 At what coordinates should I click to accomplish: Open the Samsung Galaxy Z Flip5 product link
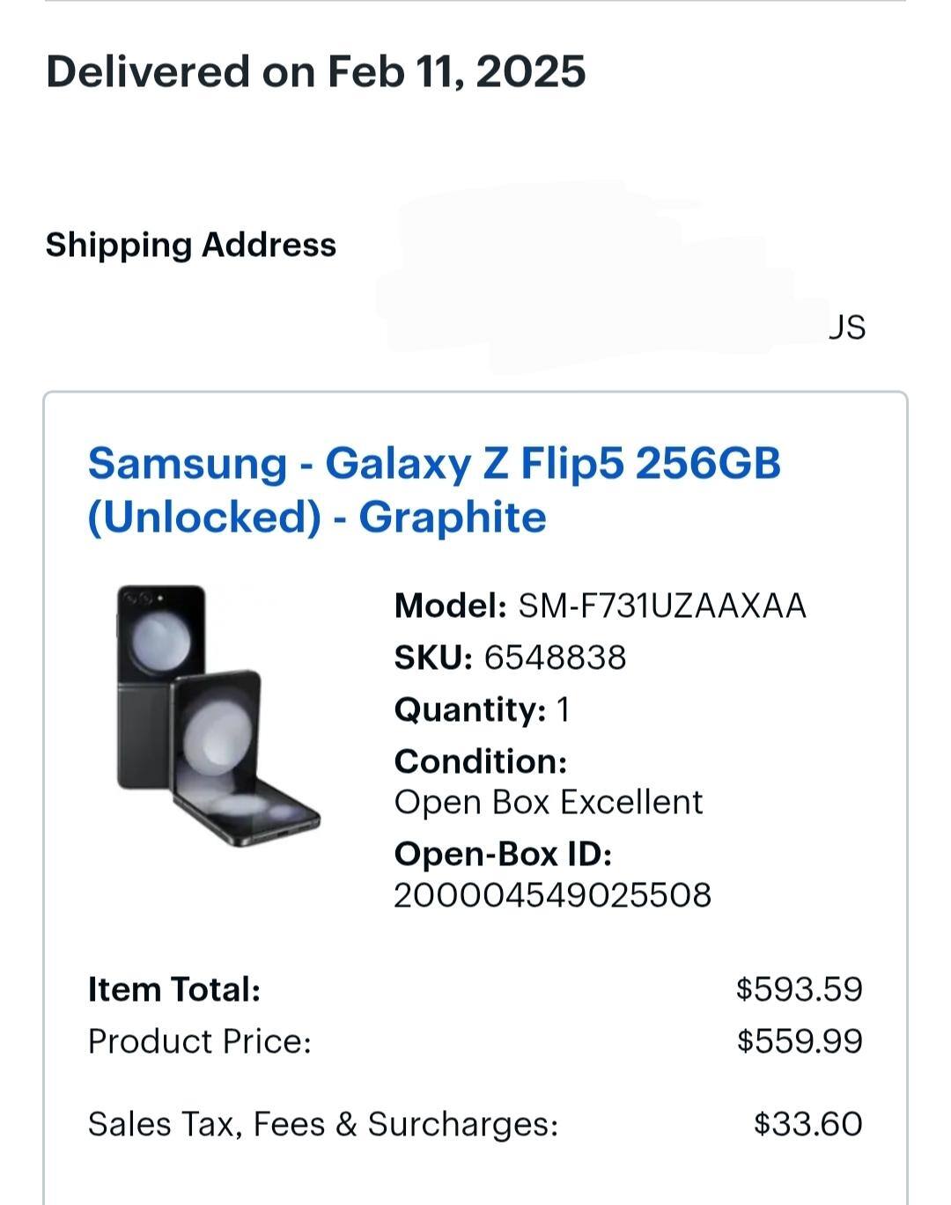[x=434, y=489]
